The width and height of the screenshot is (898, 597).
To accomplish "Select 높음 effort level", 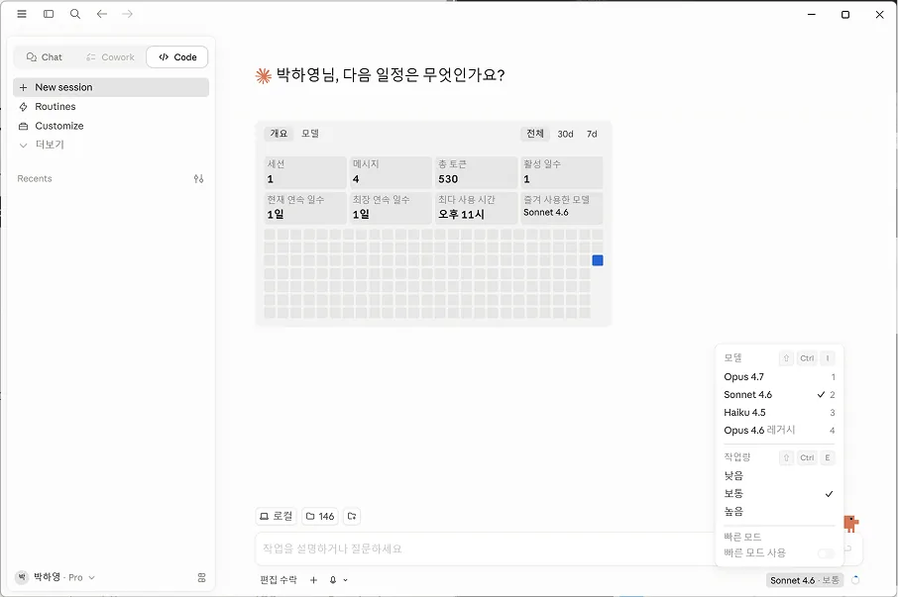I will pos(779,511).
